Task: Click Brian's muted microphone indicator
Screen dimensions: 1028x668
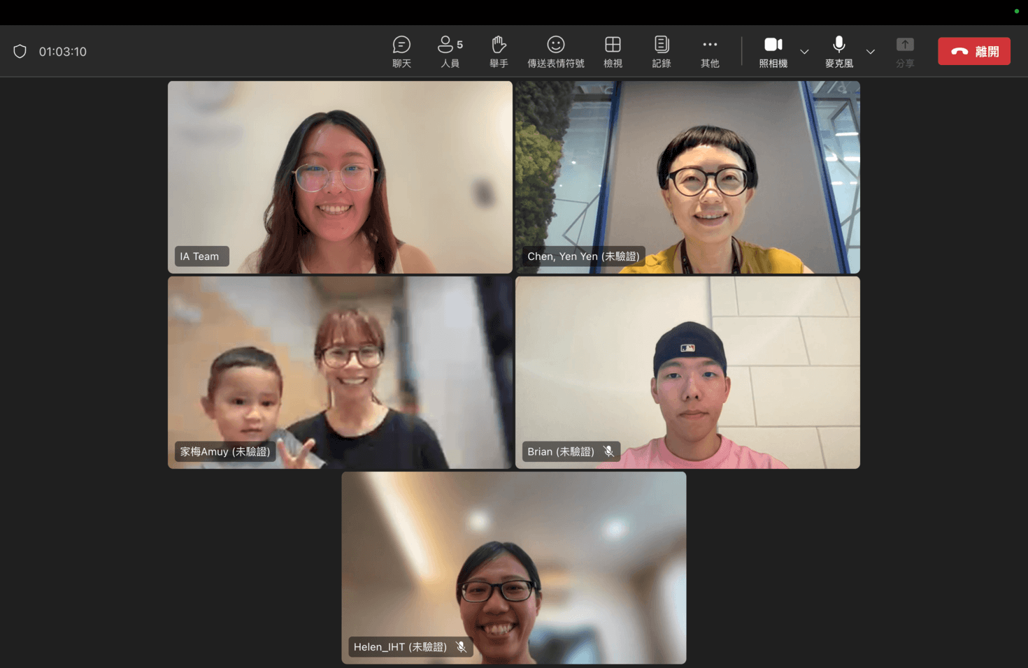Action: (609, 451)
